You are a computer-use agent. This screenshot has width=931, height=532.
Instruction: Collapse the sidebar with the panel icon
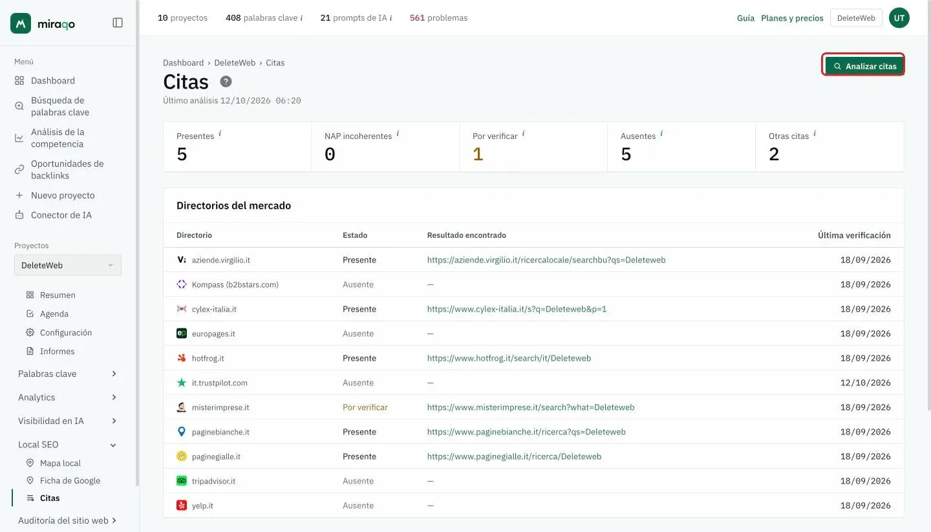pos(118,23)
